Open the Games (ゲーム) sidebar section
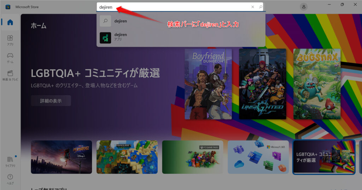Screen dimensions: 362x190 tap(10, 58)
